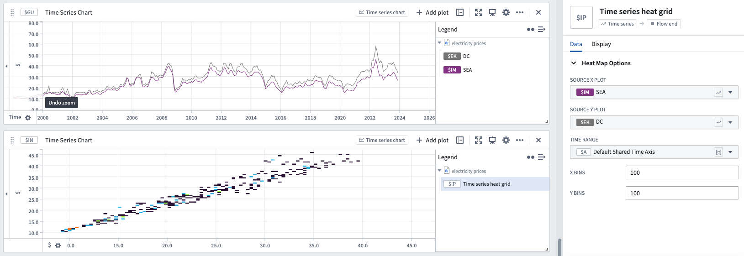Open the Source Y Plot dropdown
Screen dimensions: 744x256
pos(730,122)
